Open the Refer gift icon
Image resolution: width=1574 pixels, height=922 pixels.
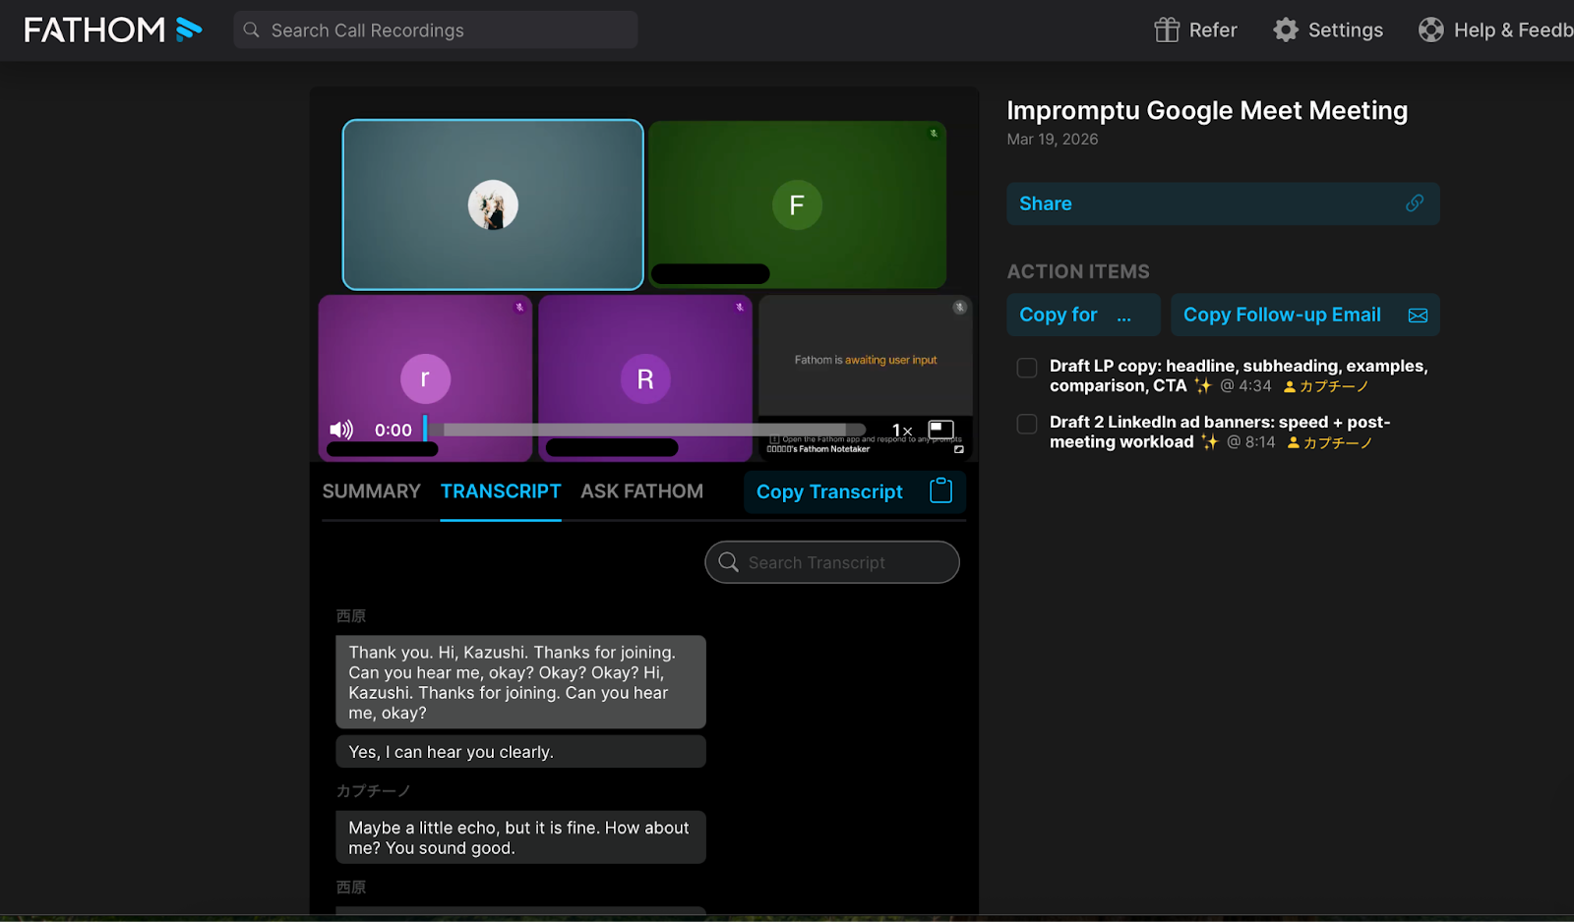click(1167, 30)
